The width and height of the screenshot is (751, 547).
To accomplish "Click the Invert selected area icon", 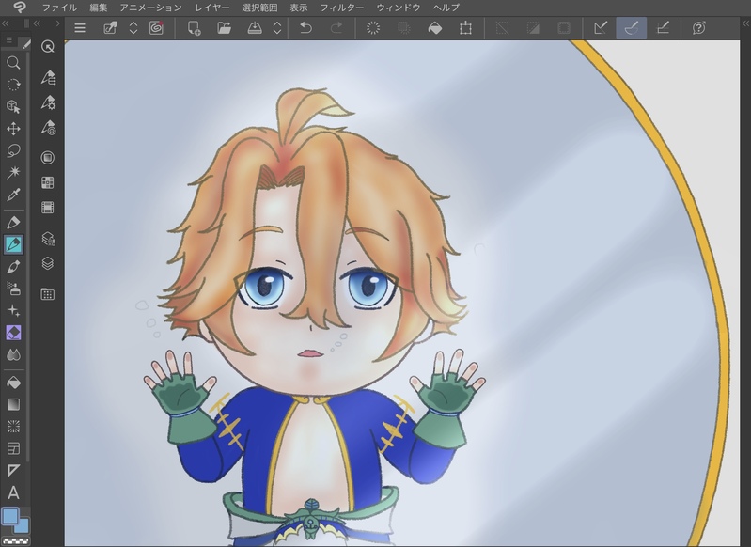I will click(533, 28).
